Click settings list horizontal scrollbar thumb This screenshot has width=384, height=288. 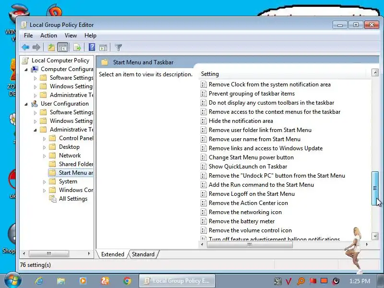(250, 244)
